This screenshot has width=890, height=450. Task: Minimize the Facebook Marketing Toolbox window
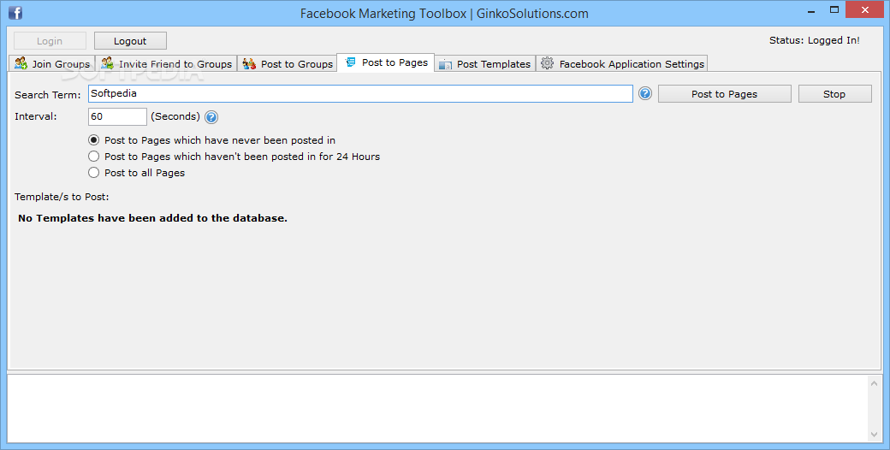click(811, 10)
